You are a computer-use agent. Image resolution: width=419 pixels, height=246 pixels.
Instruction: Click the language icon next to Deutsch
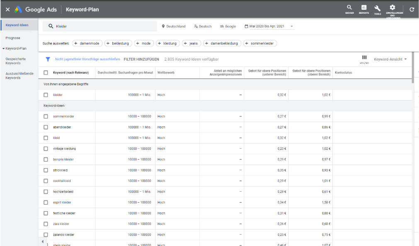click(196, 26)
